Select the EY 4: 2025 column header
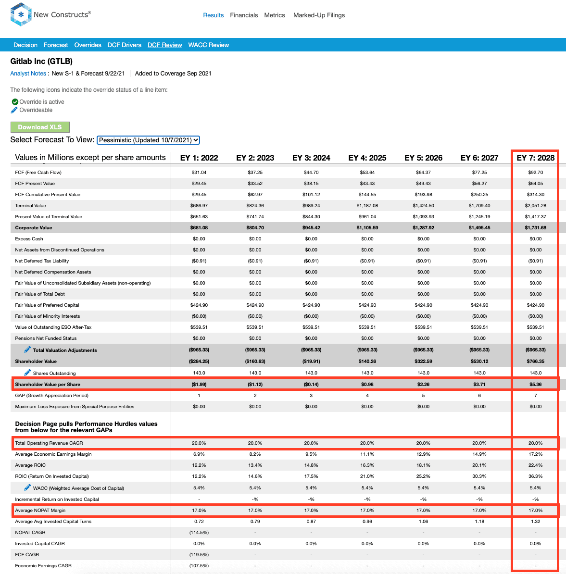 click(x=367, y=158)
